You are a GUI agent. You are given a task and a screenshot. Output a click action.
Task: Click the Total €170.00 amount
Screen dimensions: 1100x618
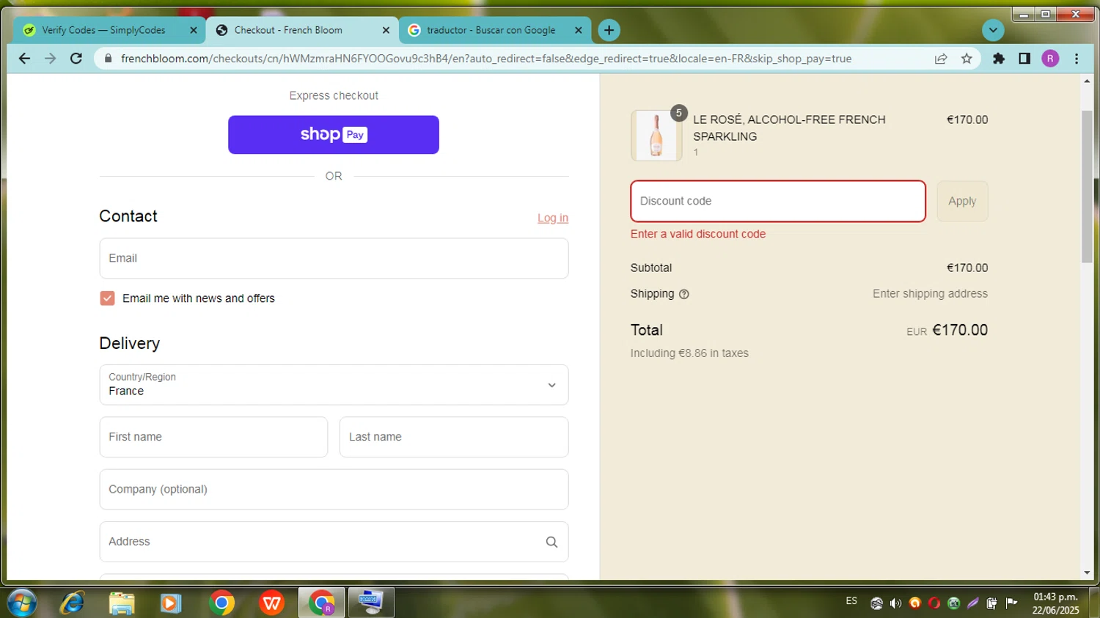(x=960, y=330)
